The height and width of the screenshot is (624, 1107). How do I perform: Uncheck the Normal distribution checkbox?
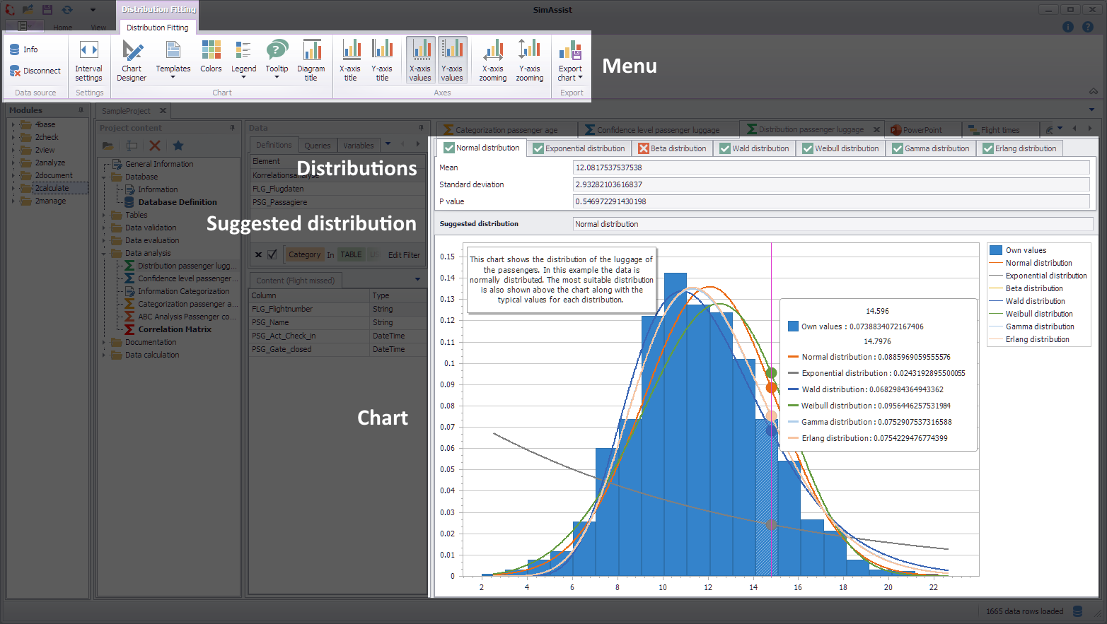pos(449,148)
